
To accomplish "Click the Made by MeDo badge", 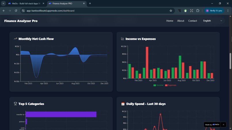I will [212, 125].
